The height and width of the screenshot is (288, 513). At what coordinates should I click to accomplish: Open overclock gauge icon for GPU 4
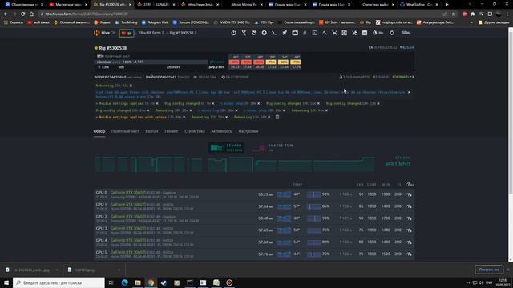tap(409, 242)
